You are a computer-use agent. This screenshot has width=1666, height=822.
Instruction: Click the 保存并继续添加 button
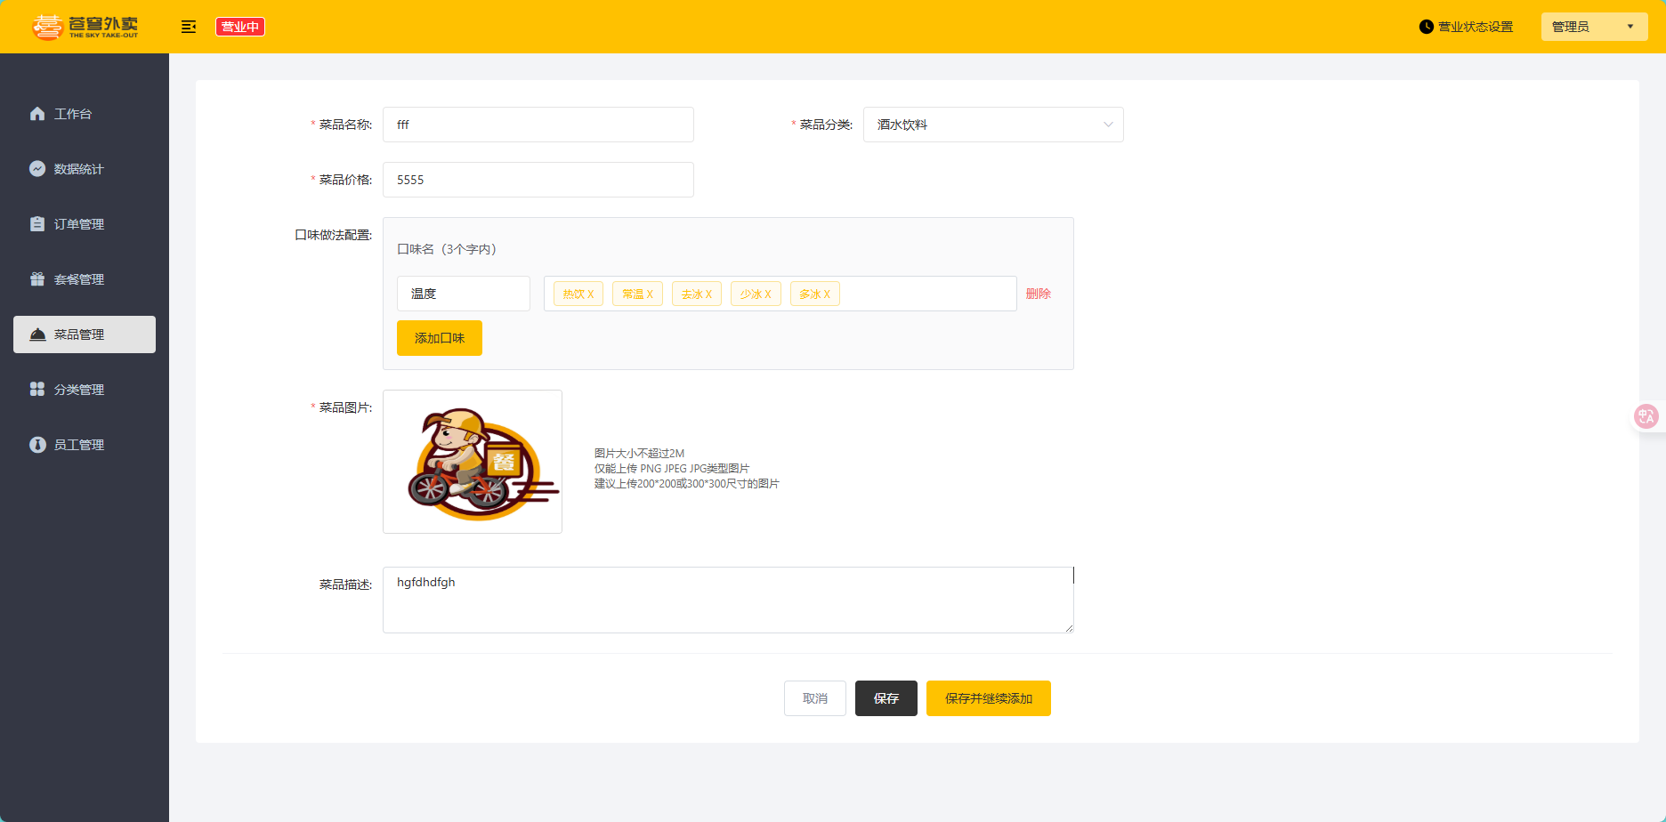(988, 698)
